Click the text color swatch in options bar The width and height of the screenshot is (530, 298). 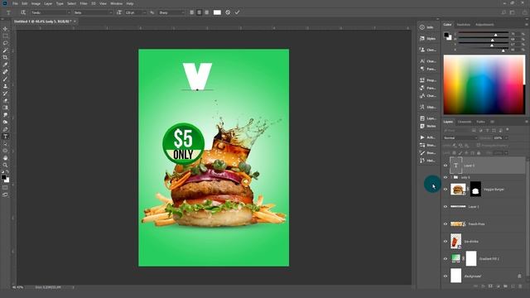click(217, 12)
